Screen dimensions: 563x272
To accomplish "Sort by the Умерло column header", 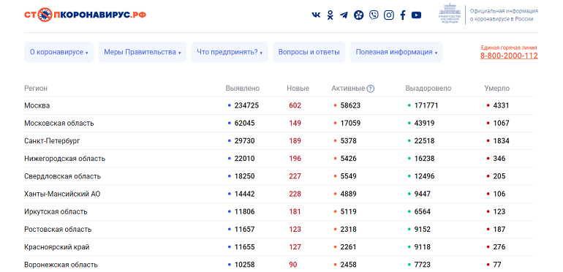I will [497, 88].
